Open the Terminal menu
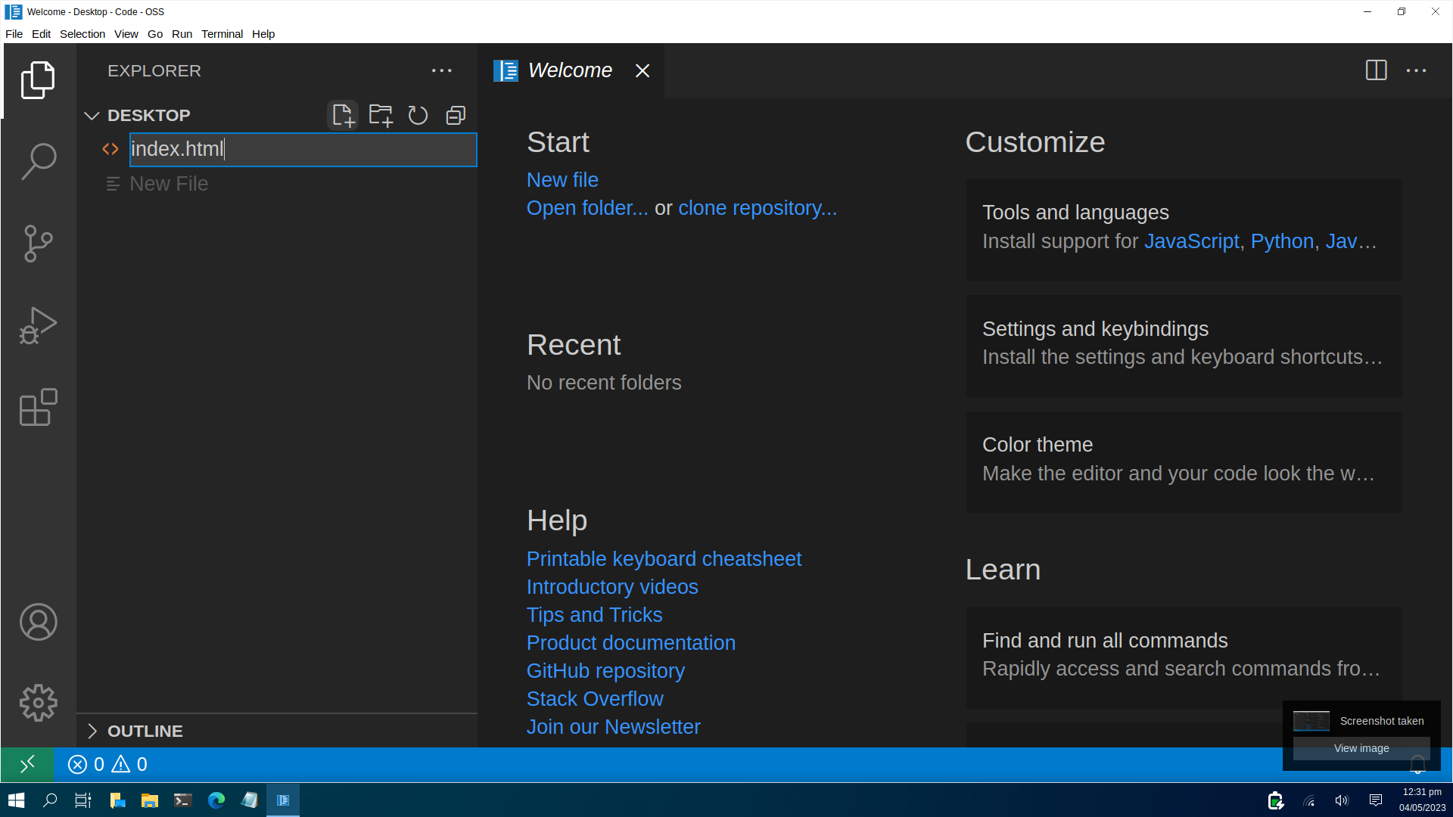This screenshot has height=817, width=1453. [x=222, y=34]
